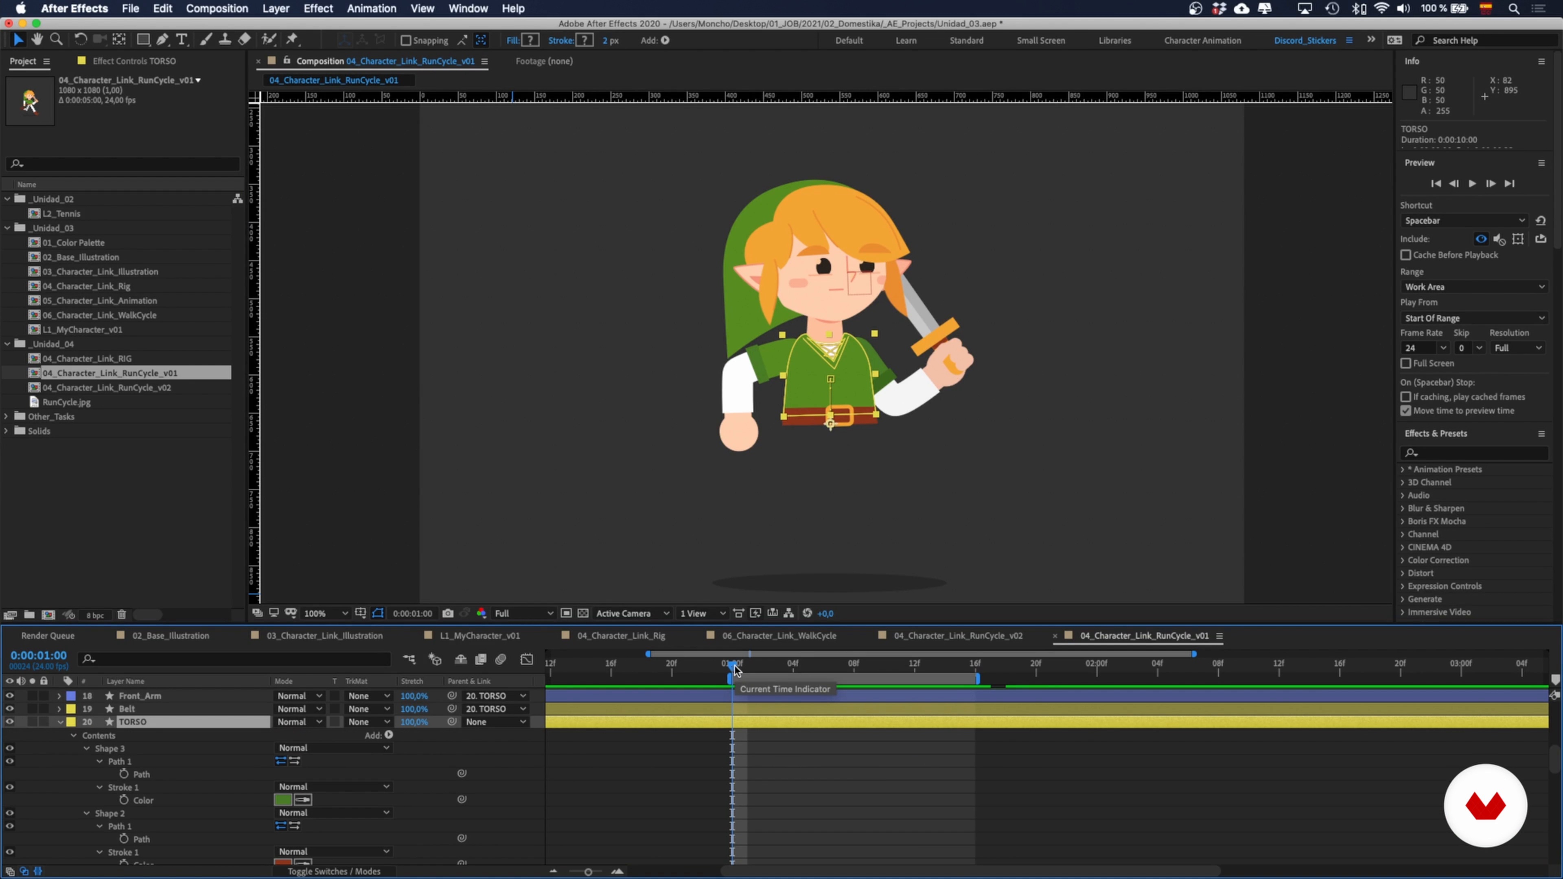
Task: Select the Brush tool
Action: [x=206, y=40]
